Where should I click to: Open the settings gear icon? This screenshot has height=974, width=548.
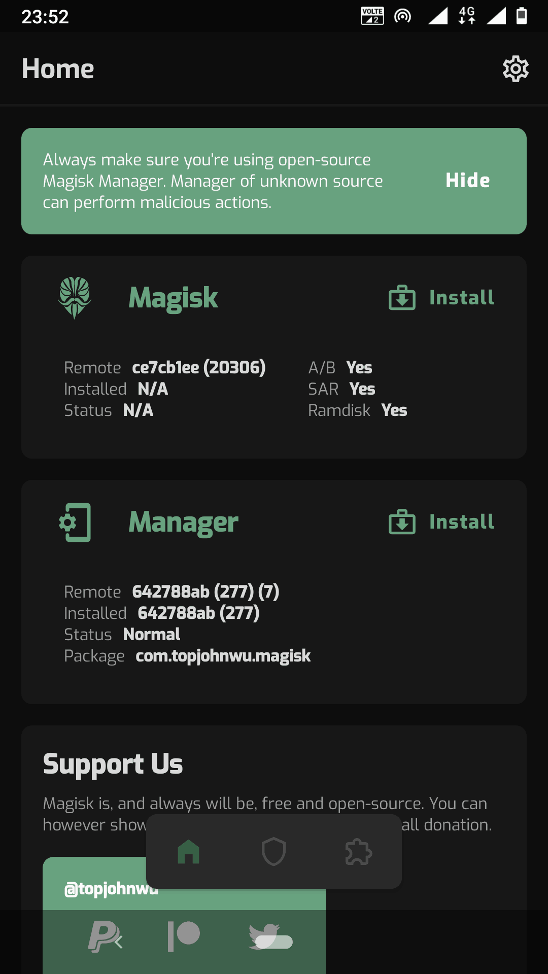pos(516,68)
